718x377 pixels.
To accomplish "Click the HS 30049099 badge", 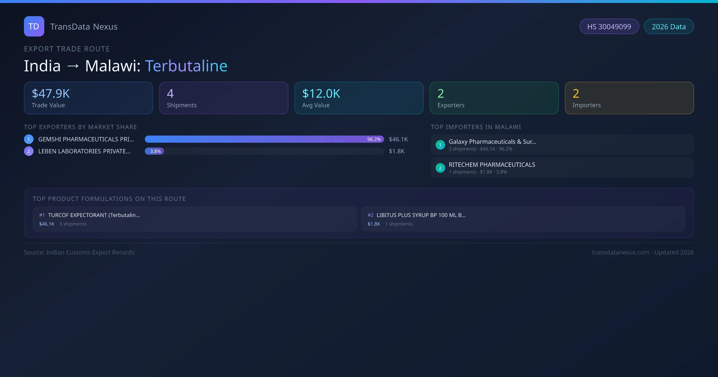I will [x=609, y=27].
